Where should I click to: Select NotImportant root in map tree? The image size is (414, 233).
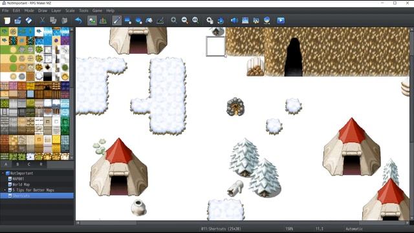point(21,173)
